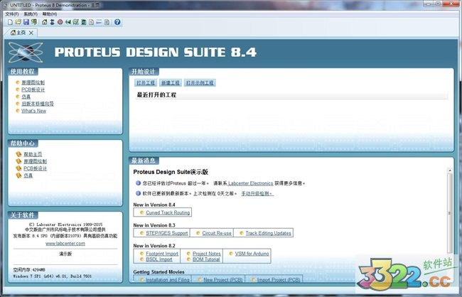
Task: Open the New Project (PCB) movie link
Action: click(x=222, y=280)
